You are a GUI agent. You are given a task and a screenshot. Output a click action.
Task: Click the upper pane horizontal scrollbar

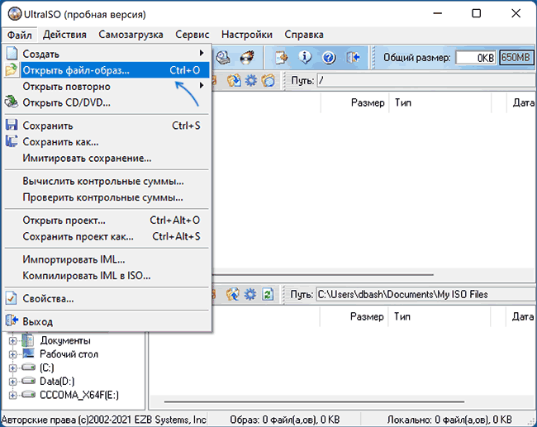(322, 274)
